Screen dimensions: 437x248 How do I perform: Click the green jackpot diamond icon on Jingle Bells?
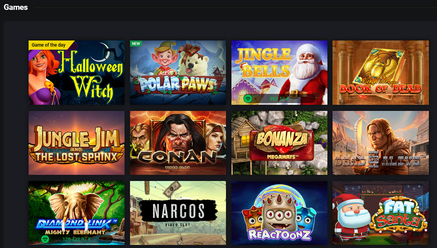[248, 99]
